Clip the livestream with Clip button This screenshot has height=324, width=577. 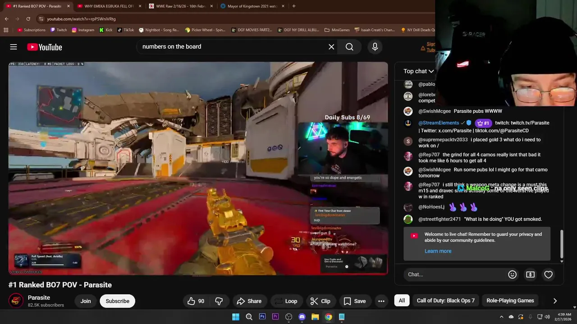click(x=320, y=301)
